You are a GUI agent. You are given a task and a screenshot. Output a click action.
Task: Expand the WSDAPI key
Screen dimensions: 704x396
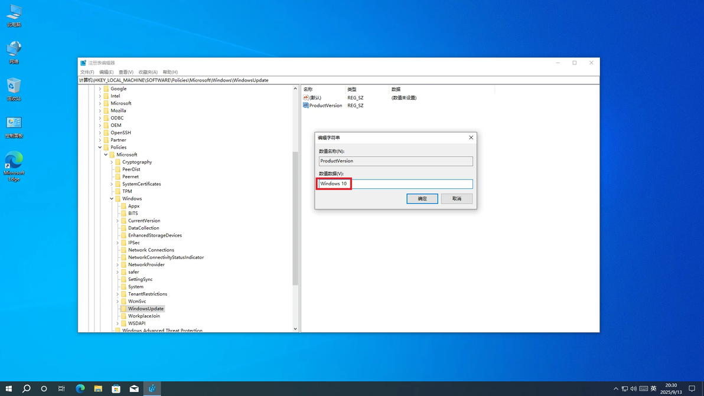[x=117, y=323]
